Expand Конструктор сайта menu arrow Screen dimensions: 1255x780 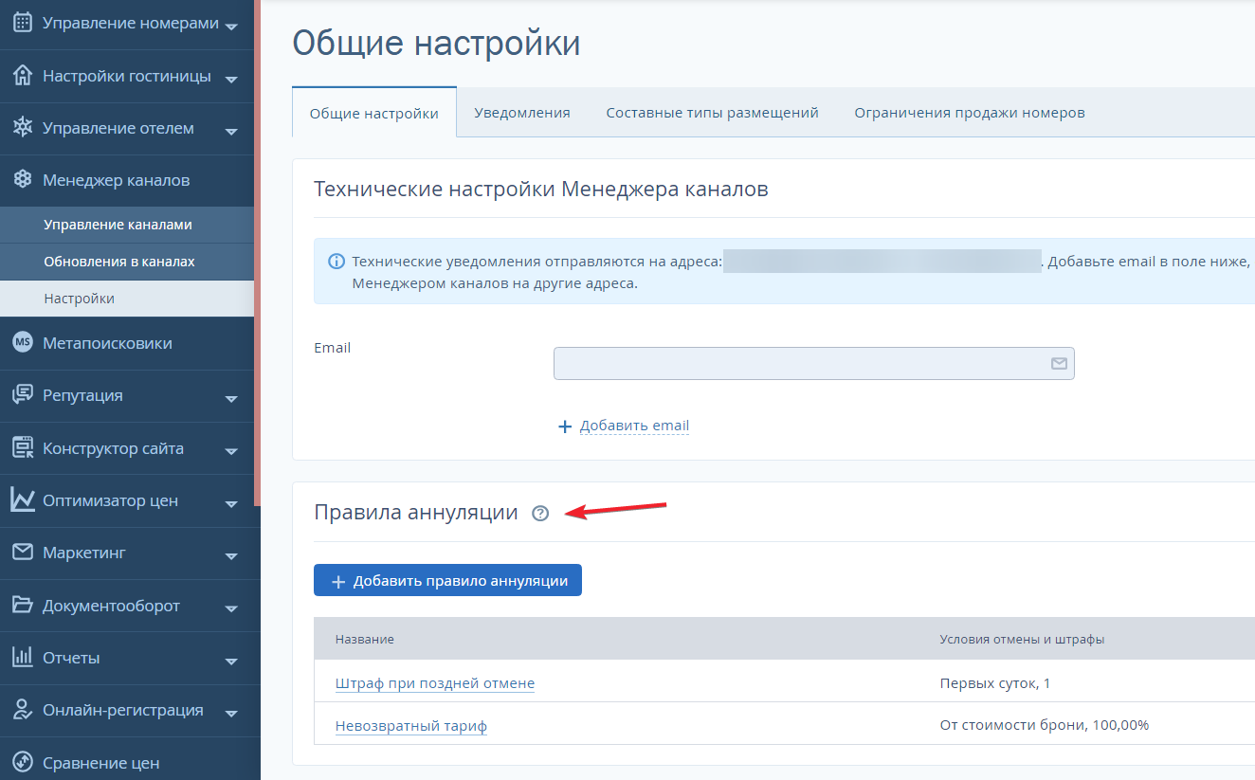coord(231,452)
